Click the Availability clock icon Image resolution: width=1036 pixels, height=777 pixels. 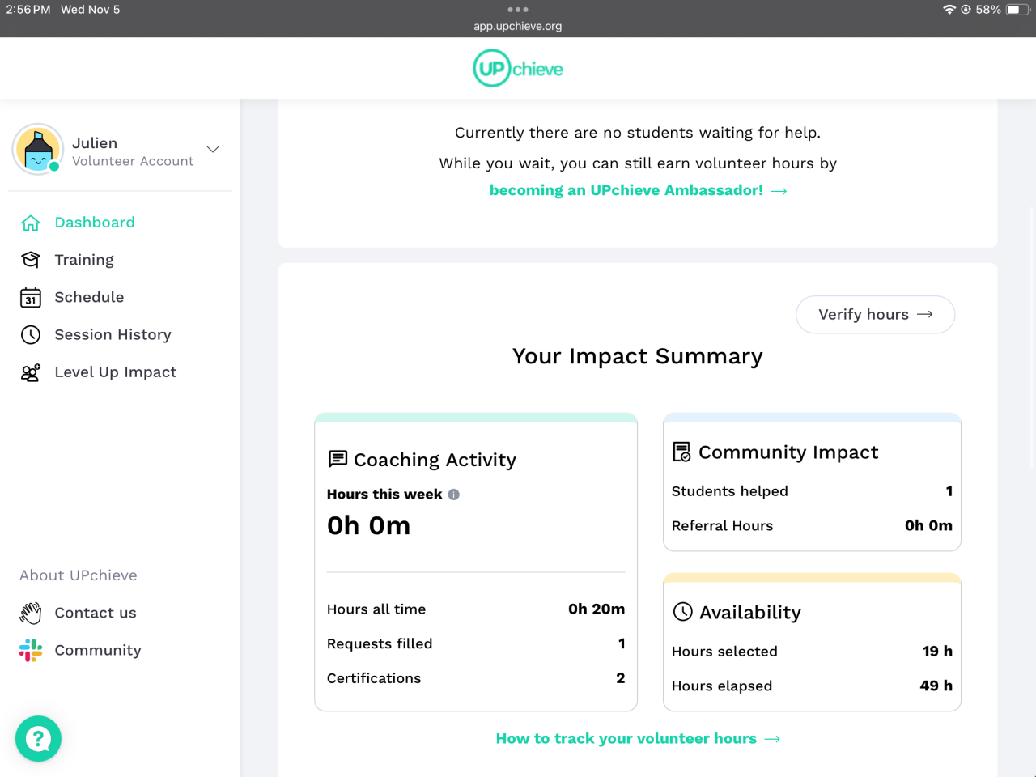(683, 612)
